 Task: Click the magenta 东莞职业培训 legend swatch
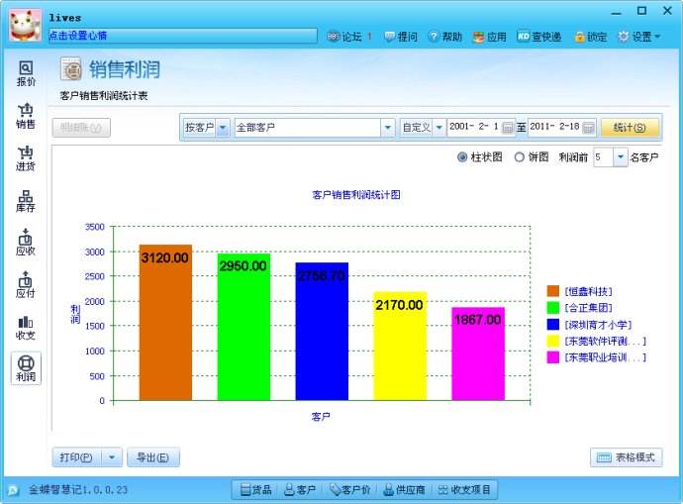[552, 357]
